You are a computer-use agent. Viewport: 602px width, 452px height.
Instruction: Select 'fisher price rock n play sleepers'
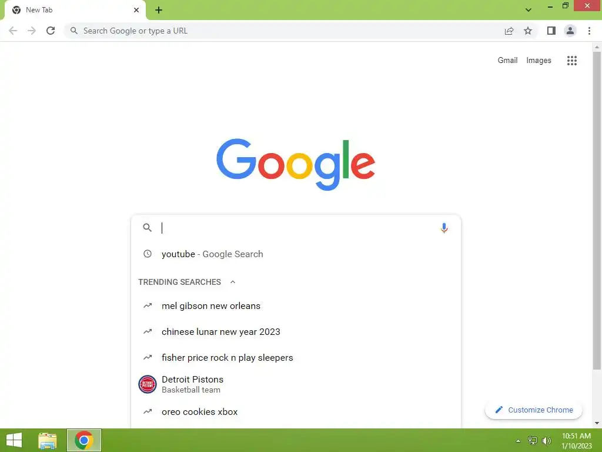296,357
